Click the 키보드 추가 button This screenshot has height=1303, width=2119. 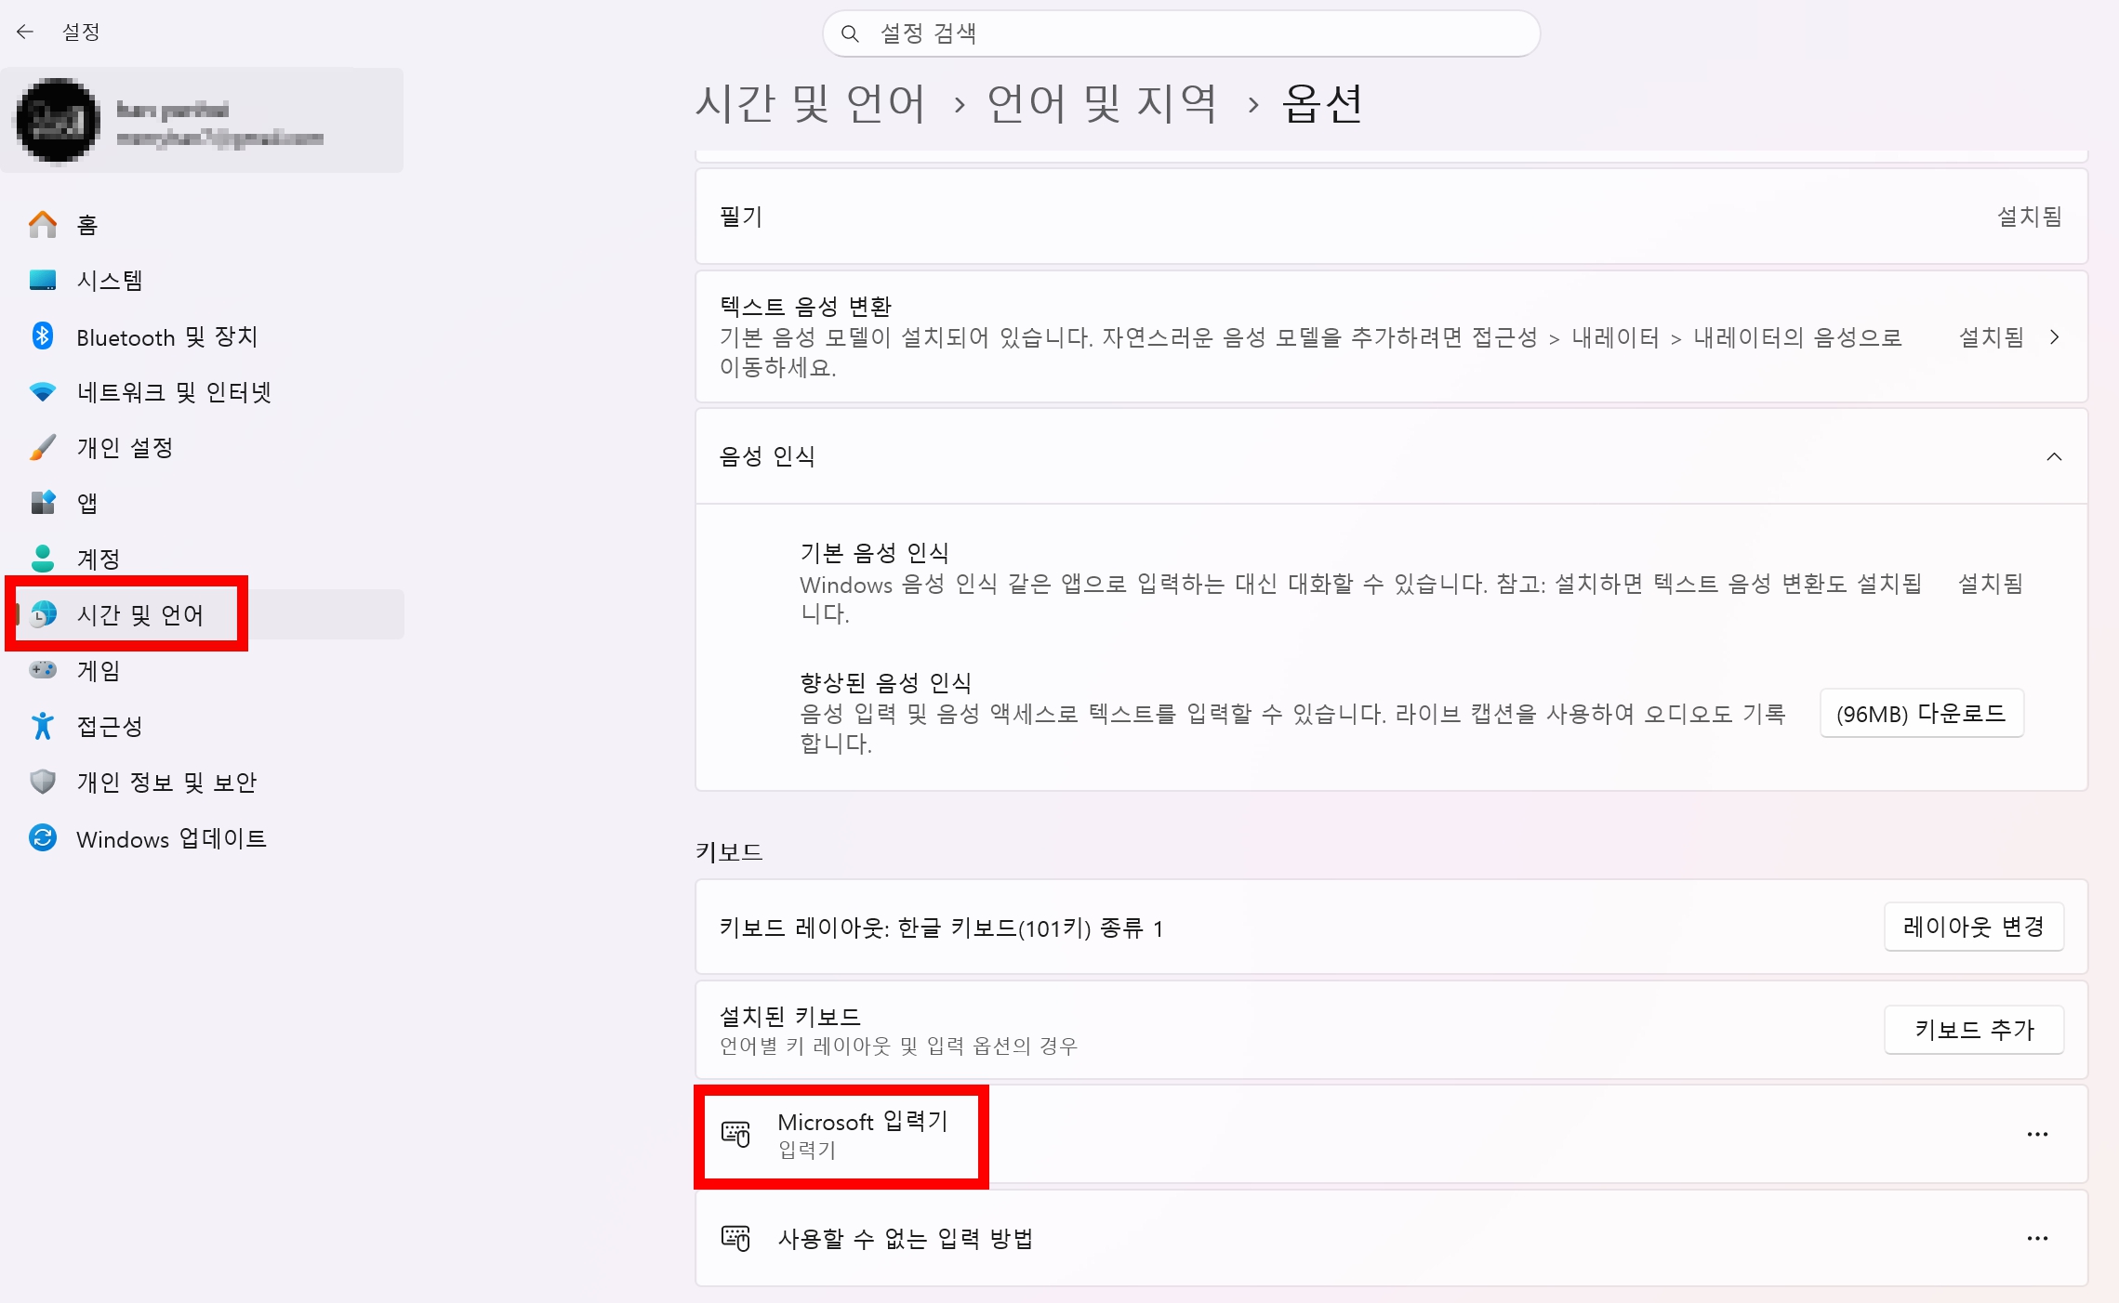pos(1973,1030)
